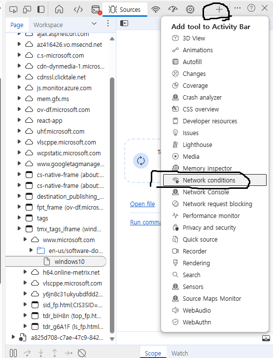Pick the Sensors tool entry
273x358 pixels.
215,287
